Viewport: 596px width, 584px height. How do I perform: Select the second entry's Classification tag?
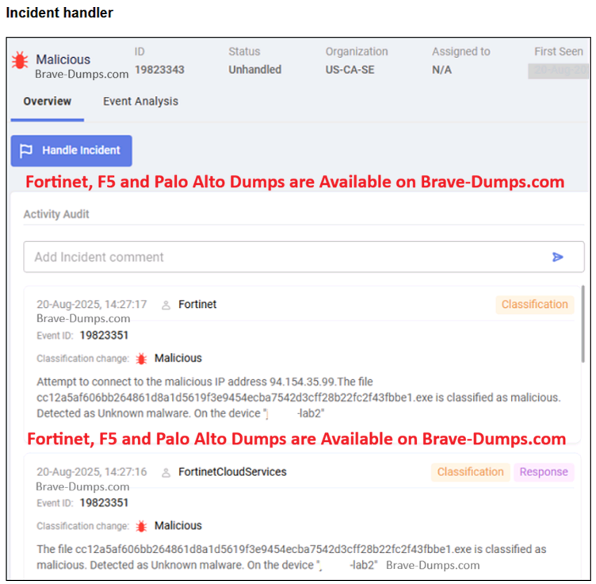pyautogui.click(x=470, y=472)
